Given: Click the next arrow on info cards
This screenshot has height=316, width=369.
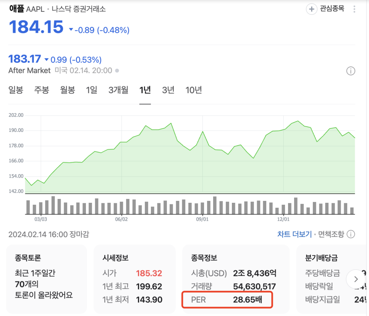Looking at the screenshot, I should click(x=356, y=279).
